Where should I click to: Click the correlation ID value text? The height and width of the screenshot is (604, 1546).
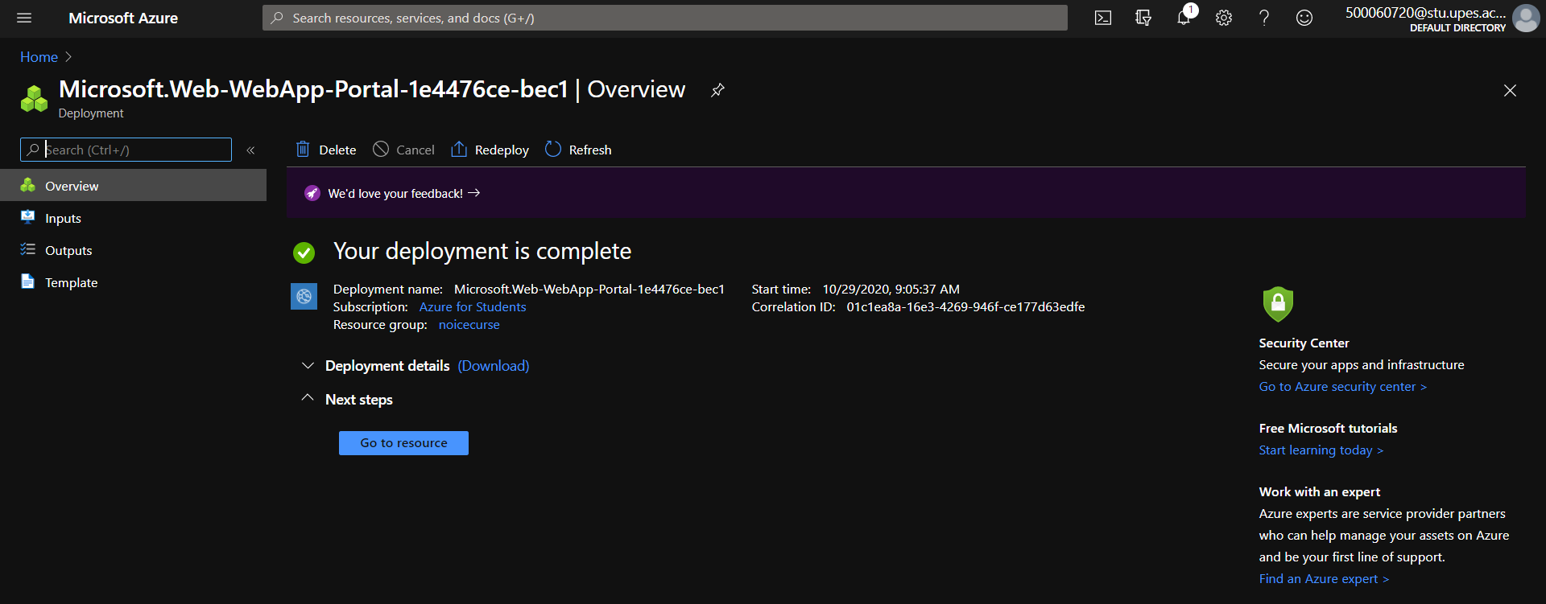(965, 307)
